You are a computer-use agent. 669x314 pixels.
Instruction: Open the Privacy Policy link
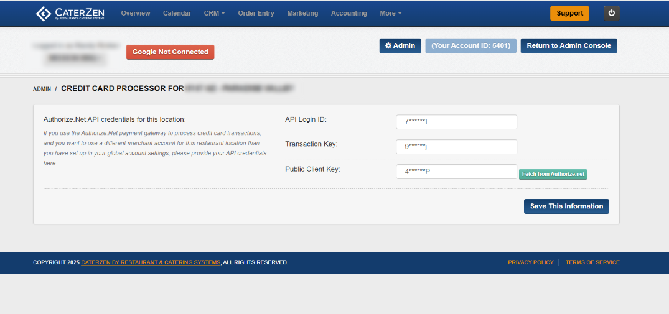click(x=530, y=262)
